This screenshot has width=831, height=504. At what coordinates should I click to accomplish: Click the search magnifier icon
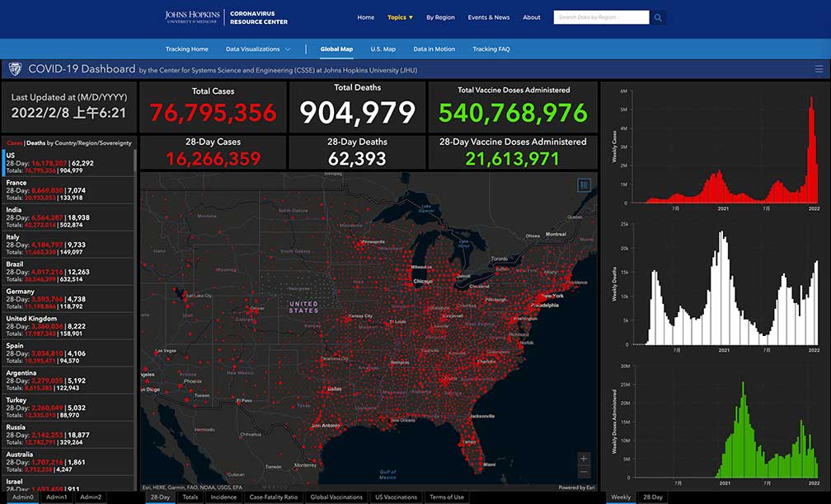coord(658,17)
